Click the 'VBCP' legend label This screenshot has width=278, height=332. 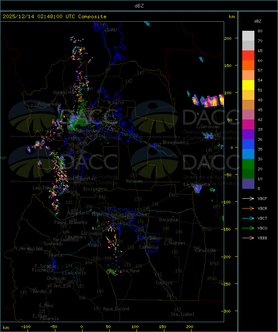pyautogui.click(x=262, y=199)
